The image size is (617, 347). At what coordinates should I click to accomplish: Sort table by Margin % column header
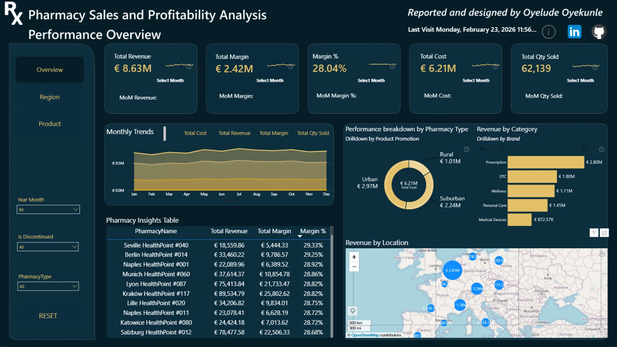[x=313, y=231]
